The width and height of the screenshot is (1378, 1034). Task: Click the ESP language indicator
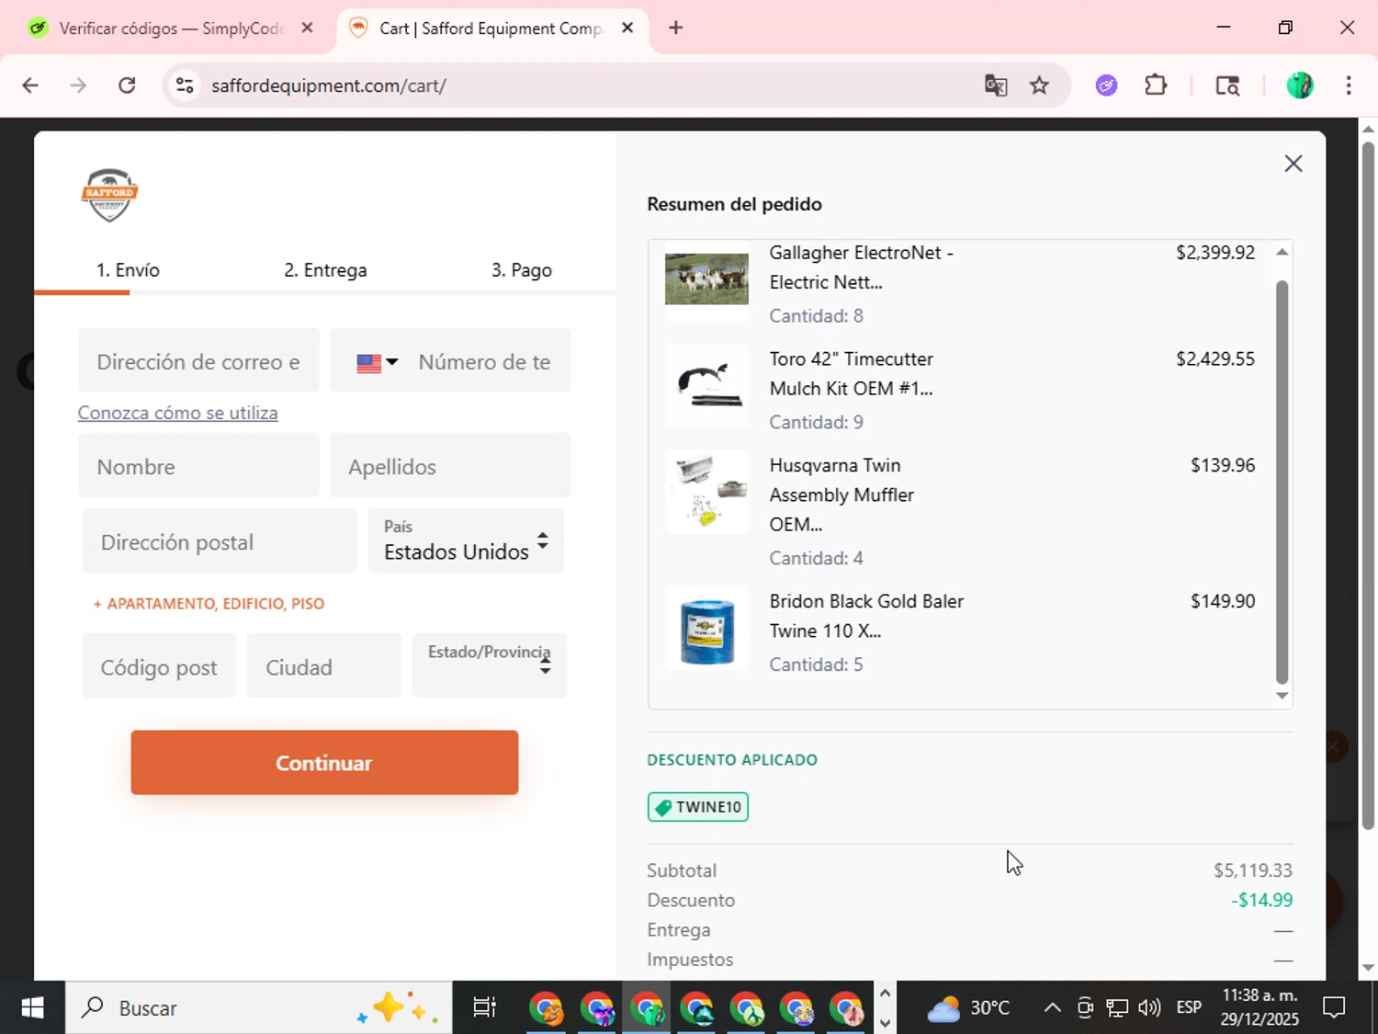click(x=1189, y=1008)
